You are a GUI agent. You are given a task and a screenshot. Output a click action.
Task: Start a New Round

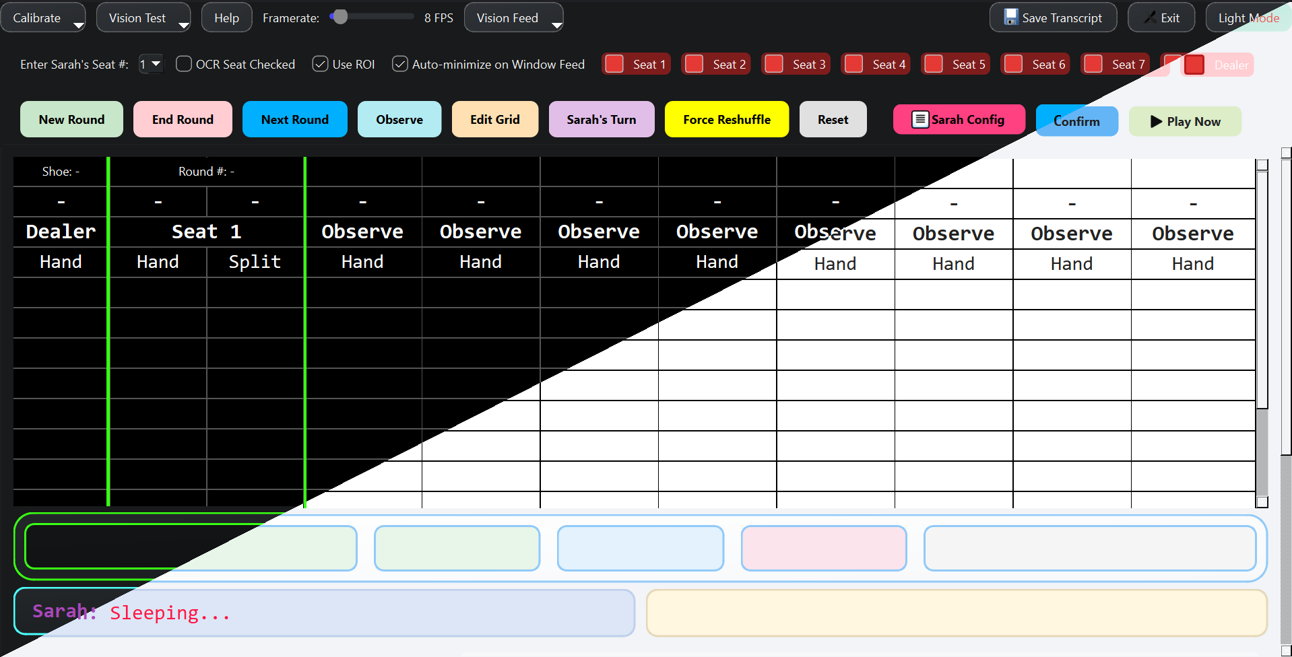pos(71,119)
